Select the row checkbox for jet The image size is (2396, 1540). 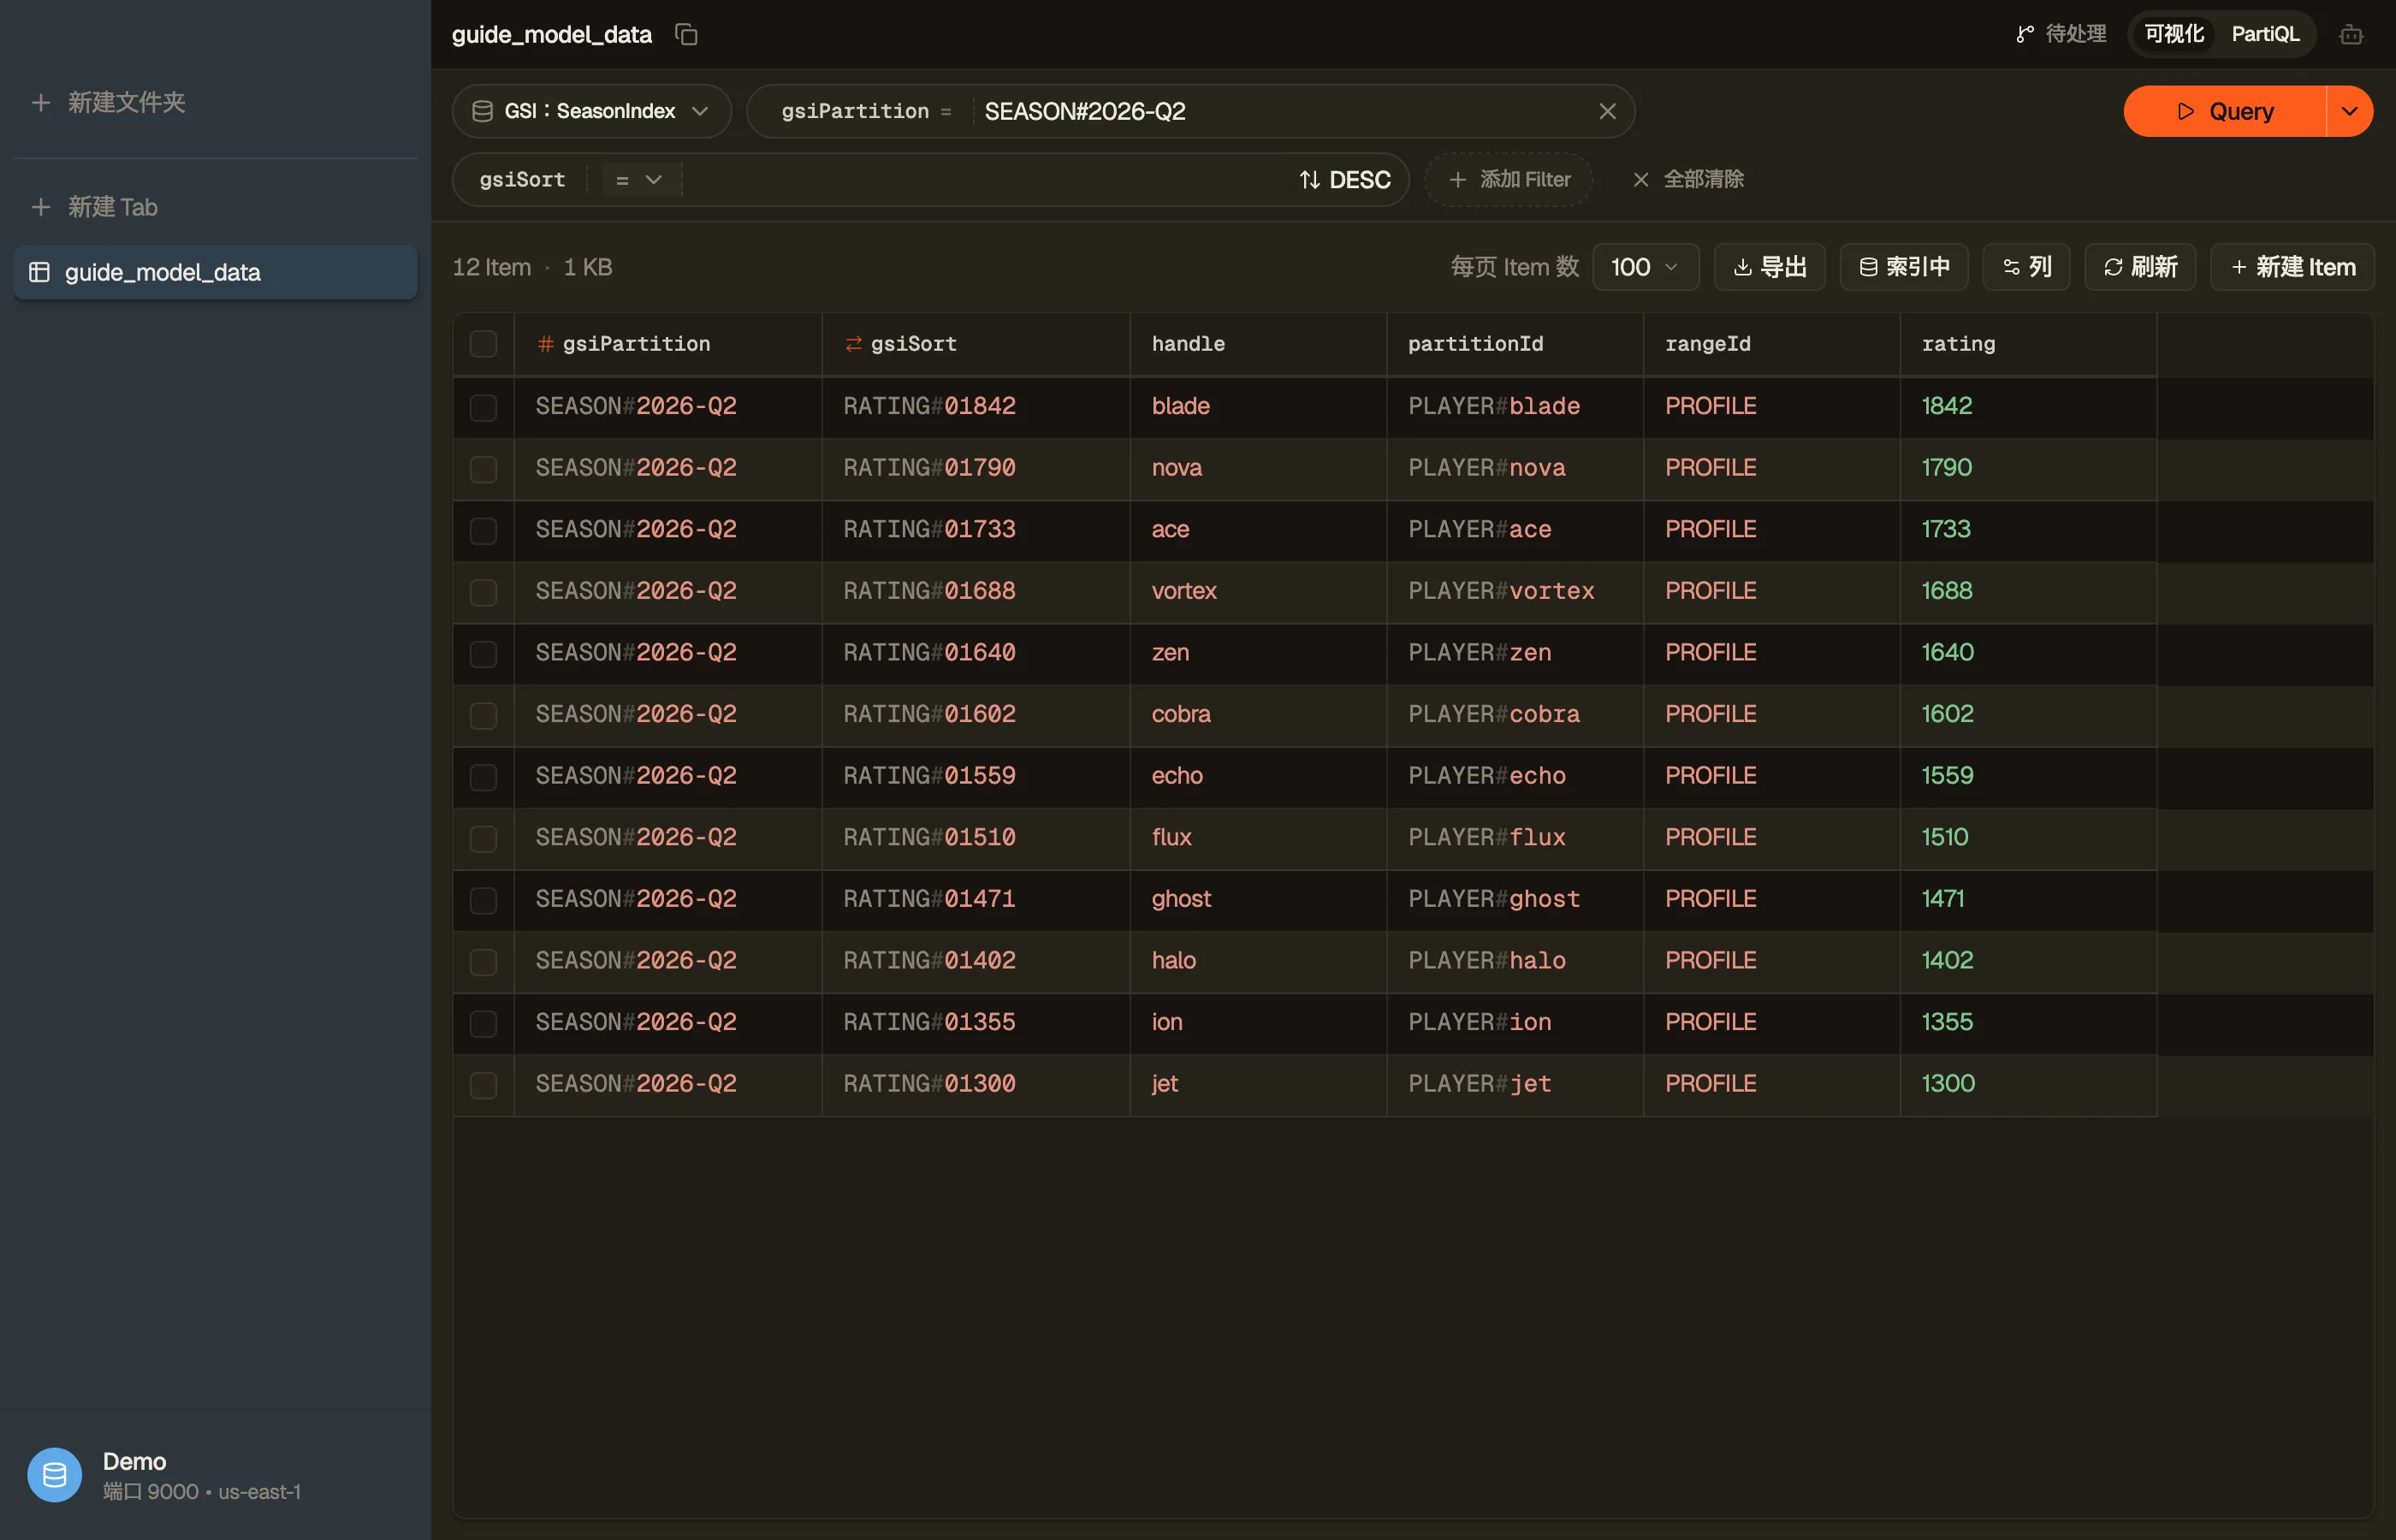483,1085
